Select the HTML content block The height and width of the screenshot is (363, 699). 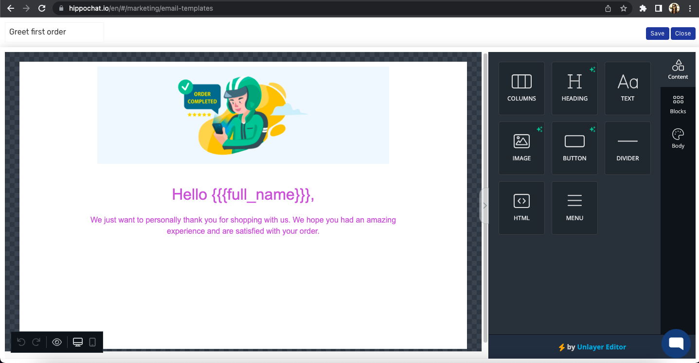coord(521,207)
